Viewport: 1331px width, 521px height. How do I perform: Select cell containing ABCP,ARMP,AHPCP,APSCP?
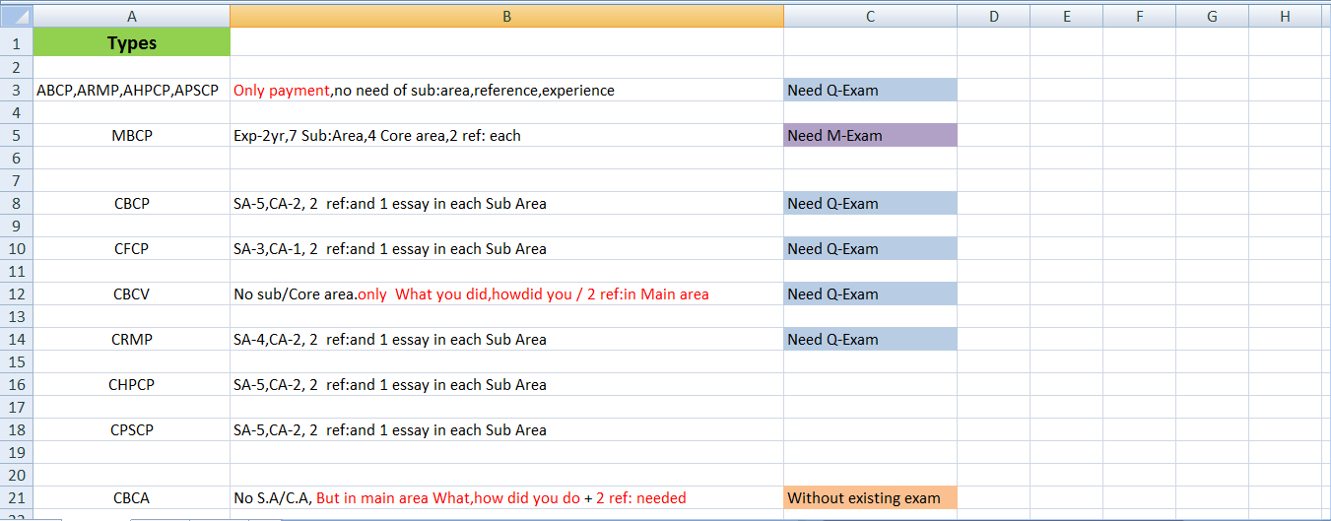131,91
